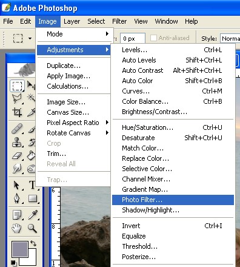Expand the Pixel Aspect Ratio submenu
This screenshot has height=267, width=240.
[73, 123]
